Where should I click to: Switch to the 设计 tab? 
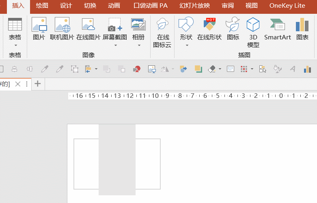click(66, 6)
